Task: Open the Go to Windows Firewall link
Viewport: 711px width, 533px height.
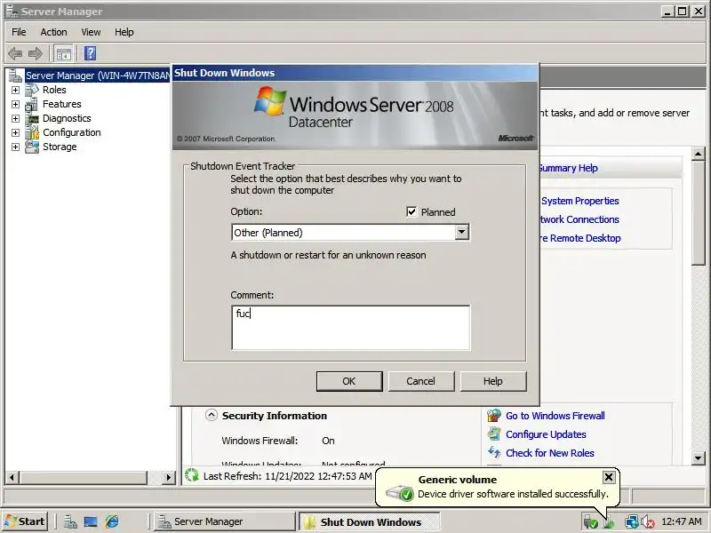Action: pos(555,416)
